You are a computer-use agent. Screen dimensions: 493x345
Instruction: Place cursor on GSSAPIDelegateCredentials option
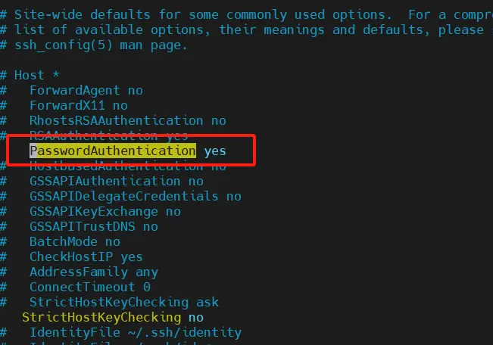[x=135, y=196]
